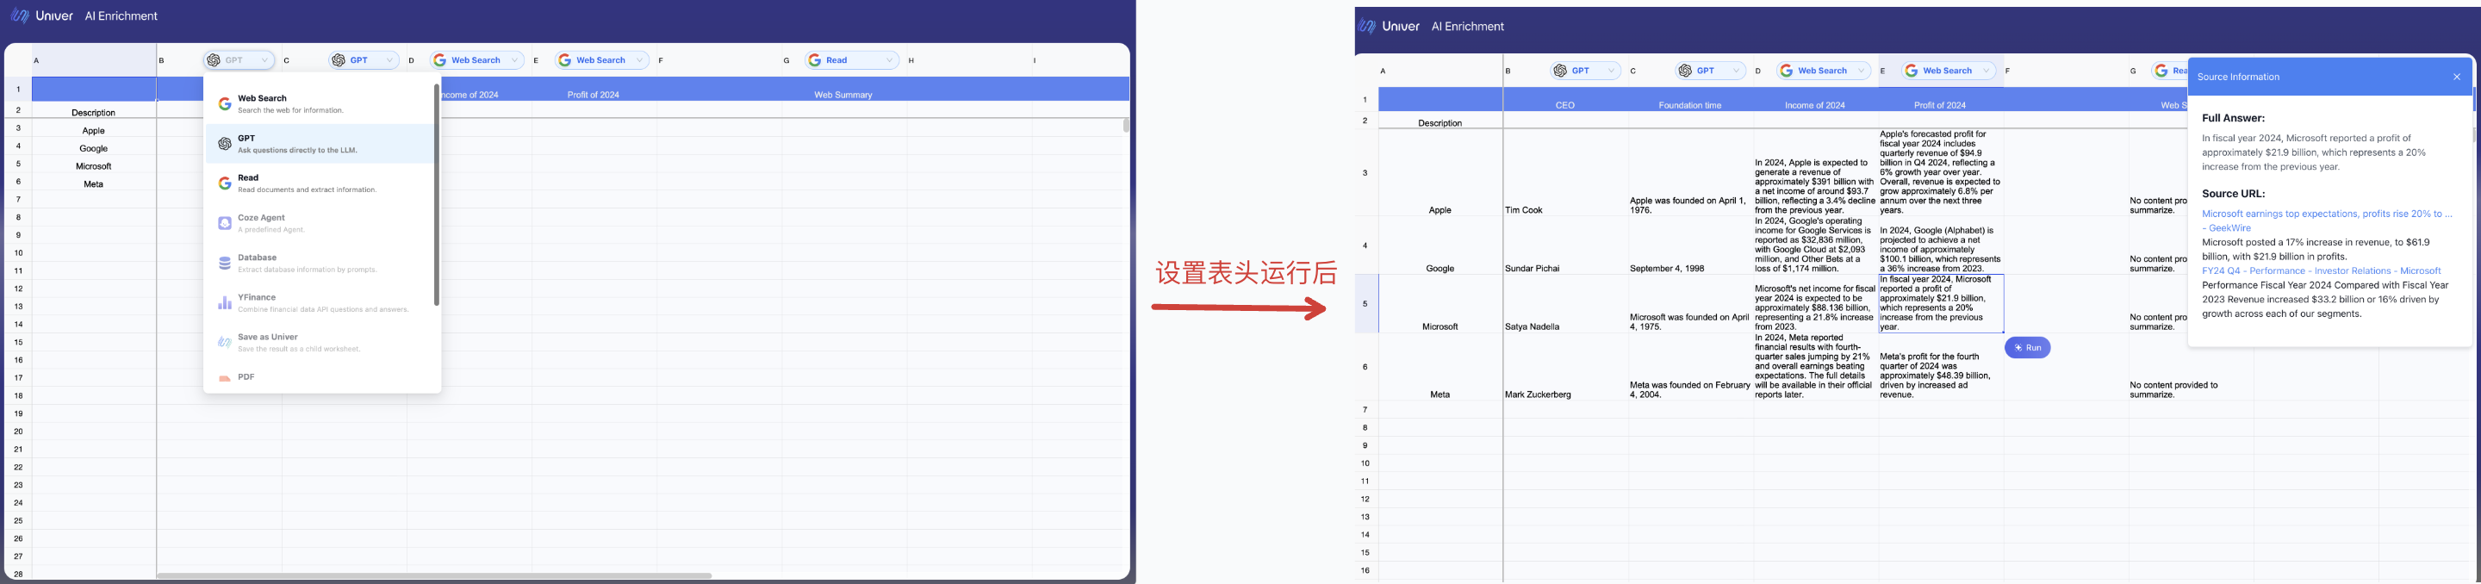Viewport: 2481px width, 584px height.
Task: Select Description cell in right screenshot
Action: [1439, 122]
